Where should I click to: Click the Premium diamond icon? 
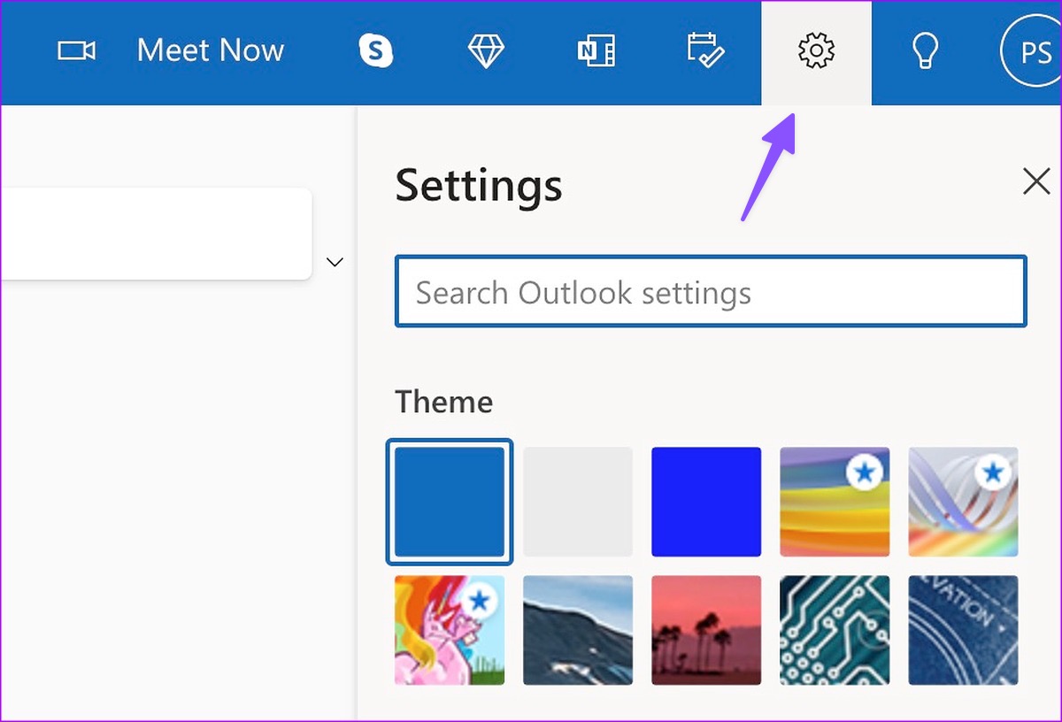tap(486, 50)
